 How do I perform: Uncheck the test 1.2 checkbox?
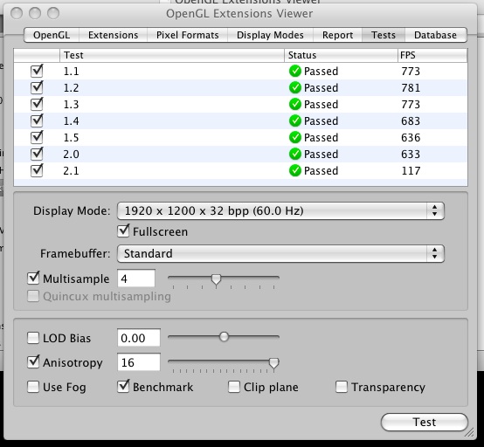(37, 87)
